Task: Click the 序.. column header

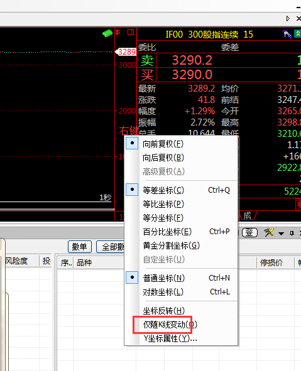Action: pyautogui.click(x=67, y=262)
